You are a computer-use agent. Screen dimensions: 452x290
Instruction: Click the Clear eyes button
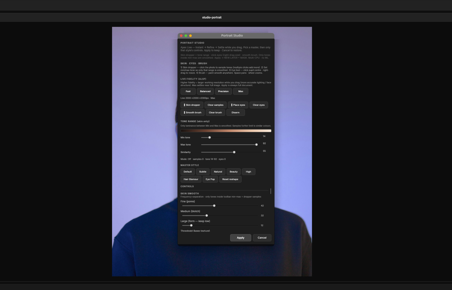(258, 105)
